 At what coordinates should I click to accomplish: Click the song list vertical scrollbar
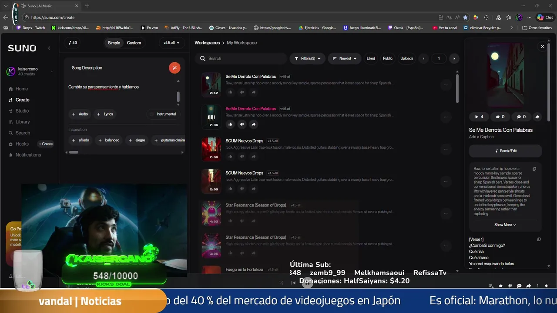coord(457,88)
